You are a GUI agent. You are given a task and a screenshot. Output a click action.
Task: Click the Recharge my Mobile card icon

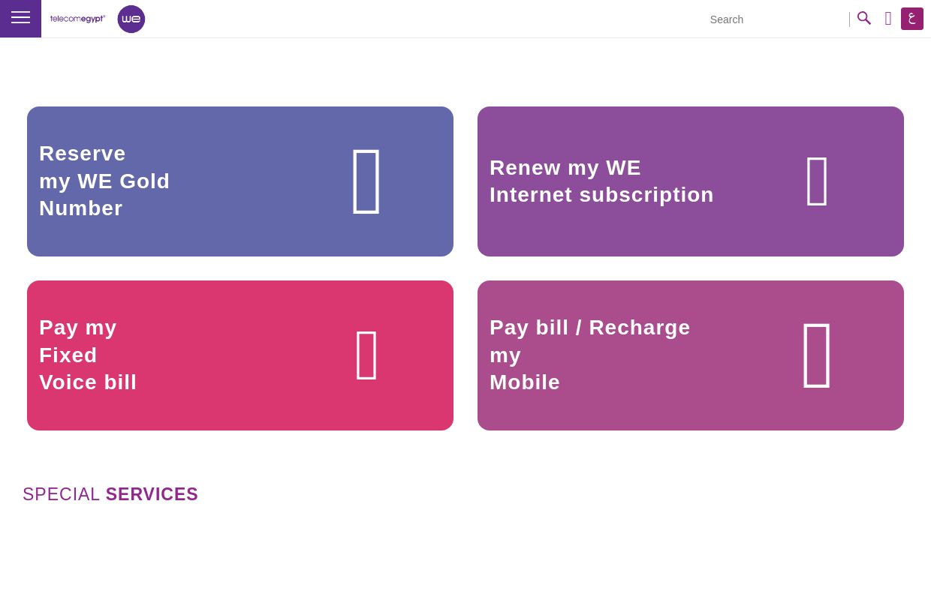(x=817, y=355)
